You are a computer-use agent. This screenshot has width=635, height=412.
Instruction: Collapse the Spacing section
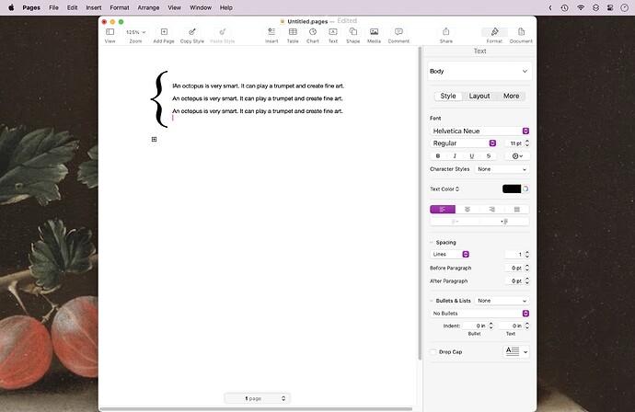[x=432, y=243]
